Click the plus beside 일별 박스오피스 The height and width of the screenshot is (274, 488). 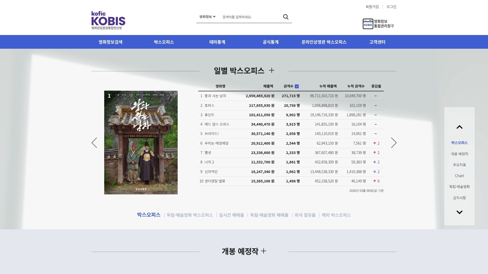(272, 71)
